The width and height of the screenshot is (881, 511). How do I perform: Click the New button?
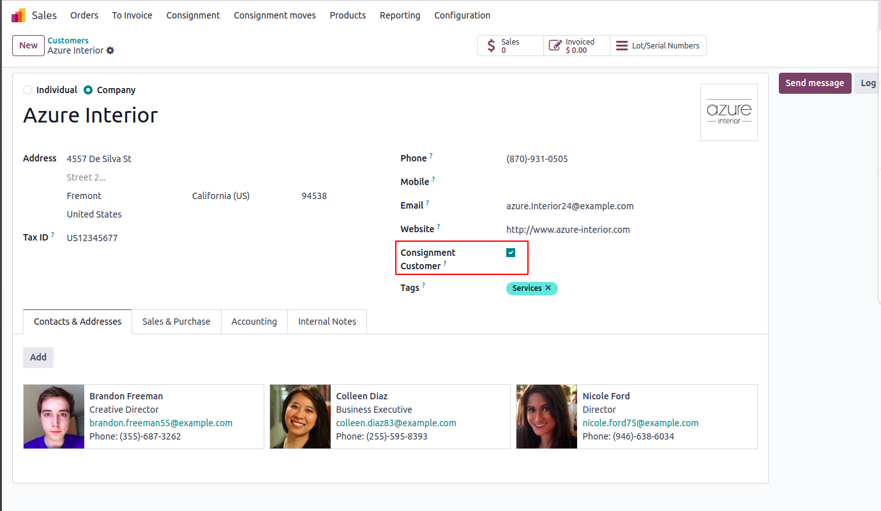coord(28,45)
